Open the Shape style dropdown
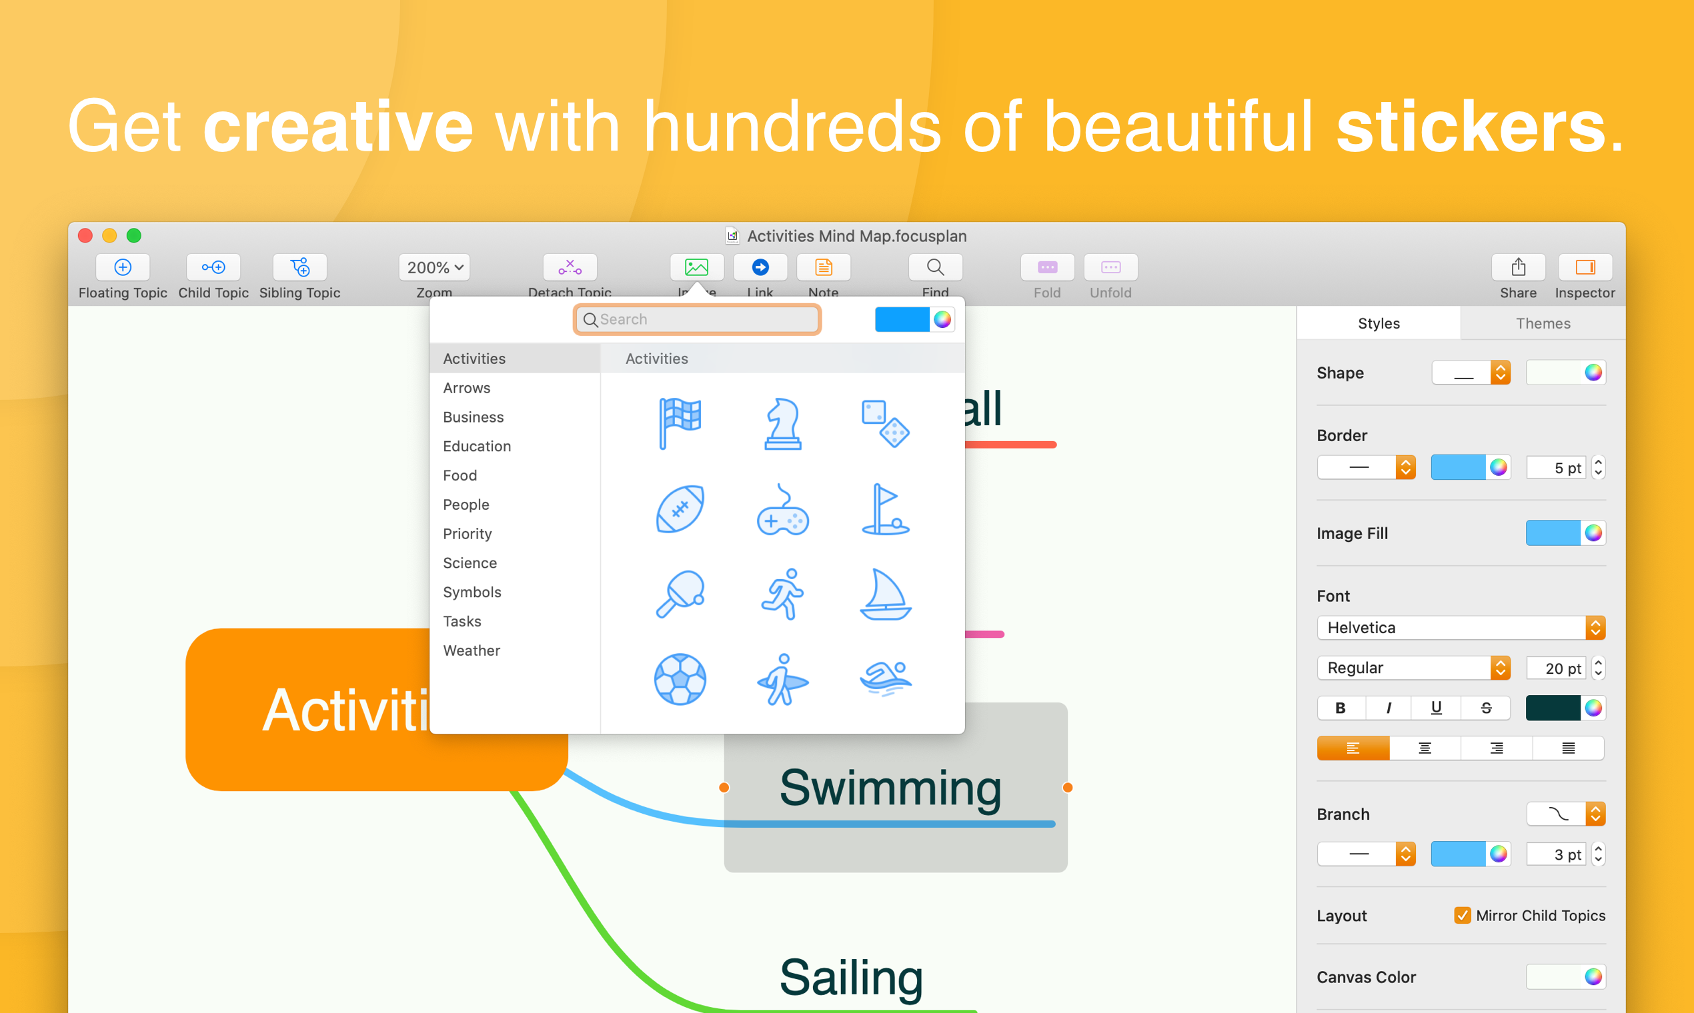This screenshot has height=1013, width=1694. [x=1471, y=373]
